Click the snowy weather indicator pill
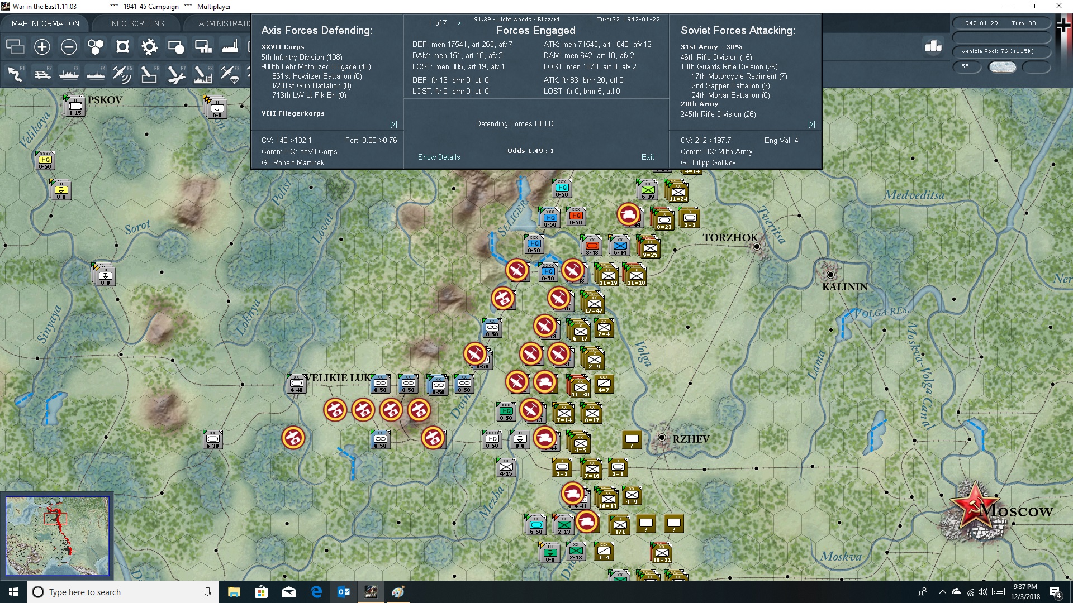 coord(1003,66)
